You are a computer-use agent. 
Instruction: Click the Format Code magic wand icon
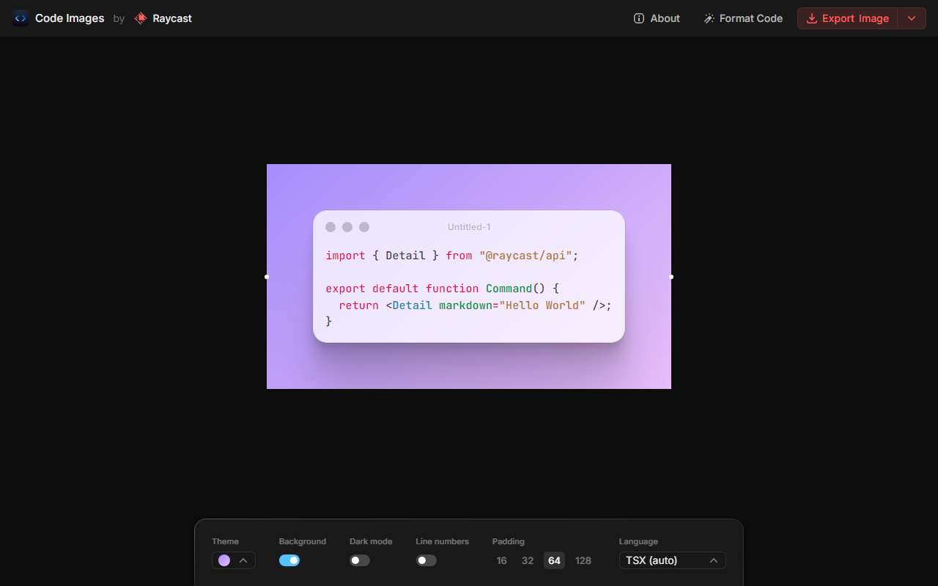[709, 18]
